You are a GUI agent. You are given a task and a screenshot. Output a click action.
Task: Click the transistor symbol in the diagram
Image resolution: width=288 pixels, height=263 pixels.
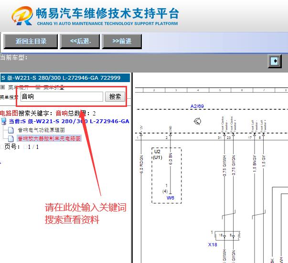click(198, 121)
